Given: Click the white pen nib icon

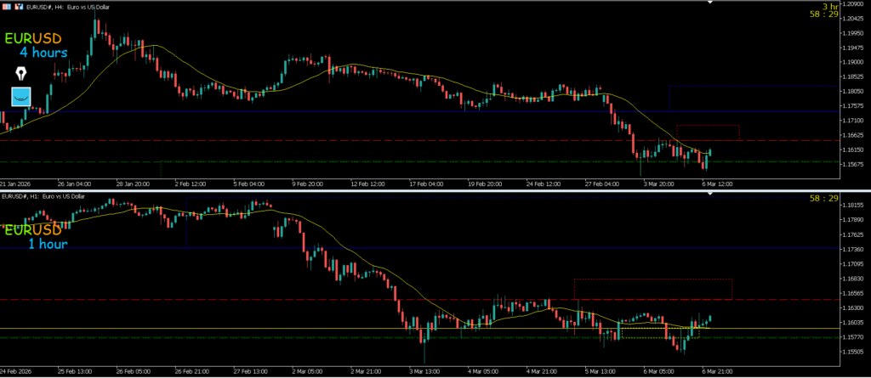Looking at the screenshot, I should point(20,71).
